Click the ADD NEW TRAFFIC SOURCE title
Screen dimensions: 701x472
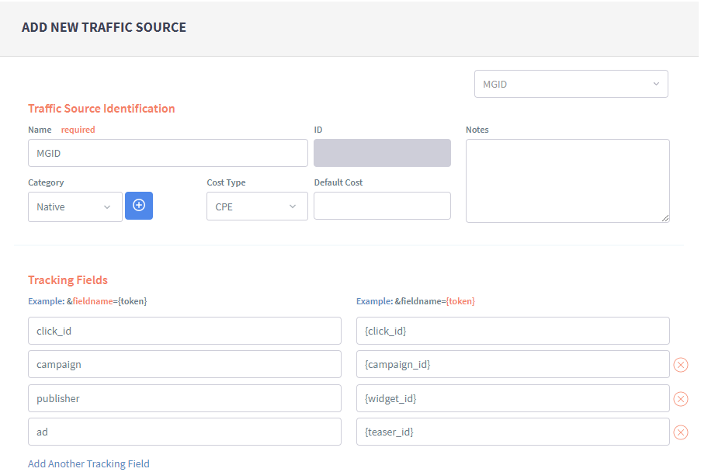pos(104,27)
